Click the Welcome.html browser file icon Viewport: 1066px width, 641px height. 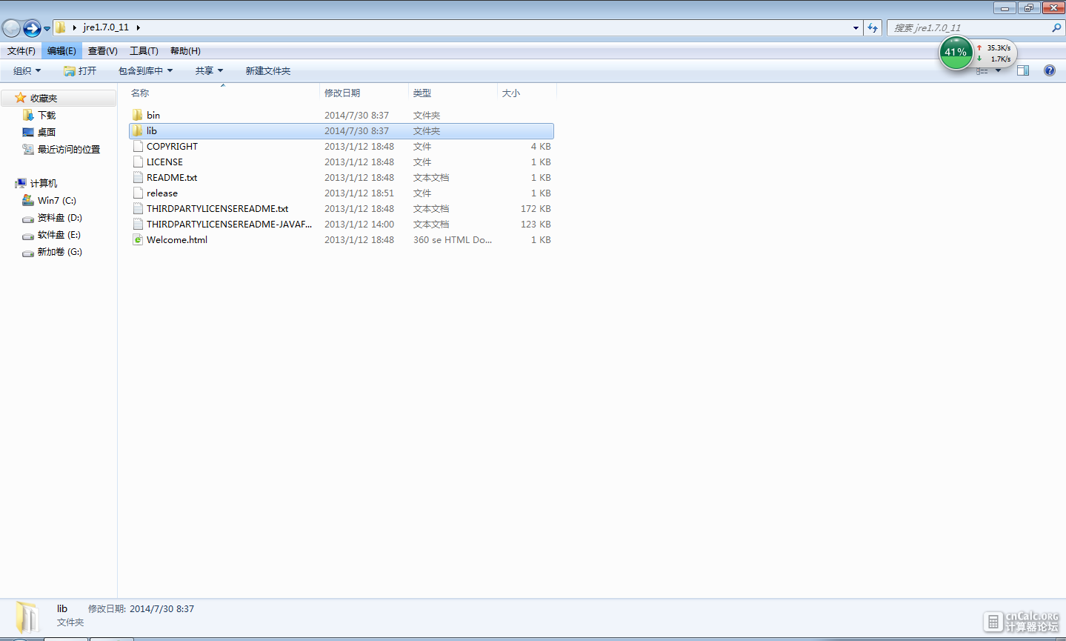[138, 240]
